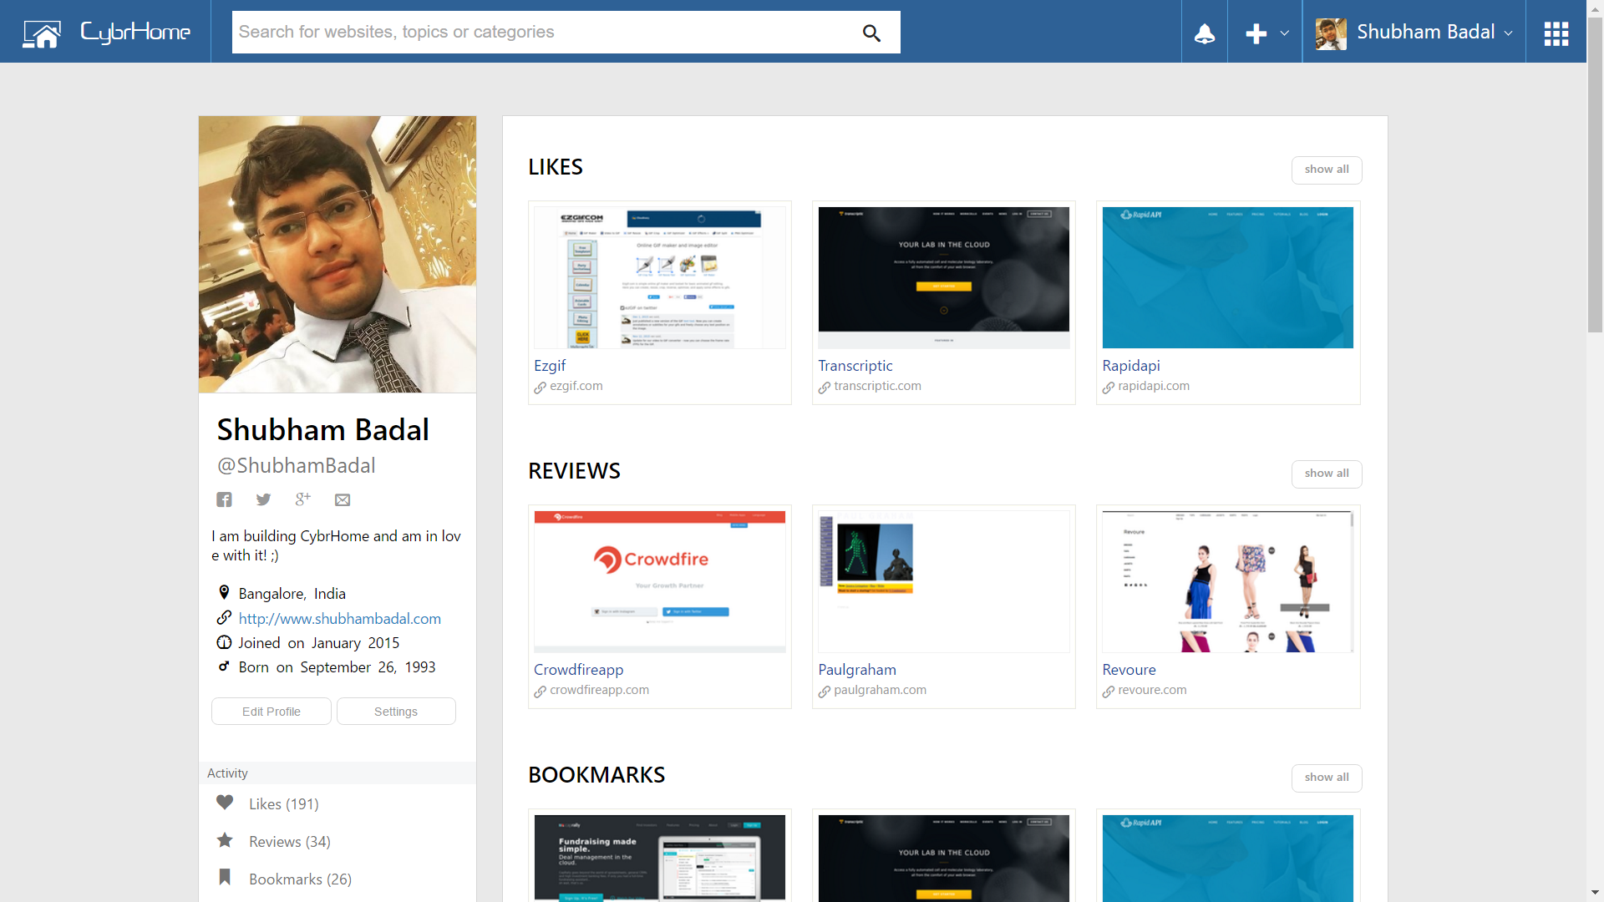Click the link icon beside paulgraham.com
This screenshot has height=902, width=1604.
point(825,692)
